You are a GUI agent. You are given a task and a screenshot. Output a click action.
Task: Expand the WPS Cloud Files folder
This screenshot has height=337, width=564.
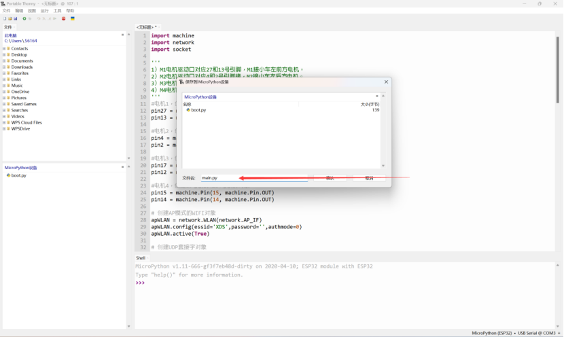point(4,123)
